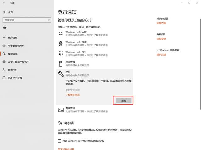Click the 帐户信息 person-card icon

(x=4, y=38)
